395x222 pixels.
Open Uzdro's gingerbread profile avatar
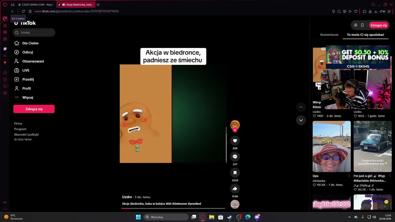tap(235, 125)
